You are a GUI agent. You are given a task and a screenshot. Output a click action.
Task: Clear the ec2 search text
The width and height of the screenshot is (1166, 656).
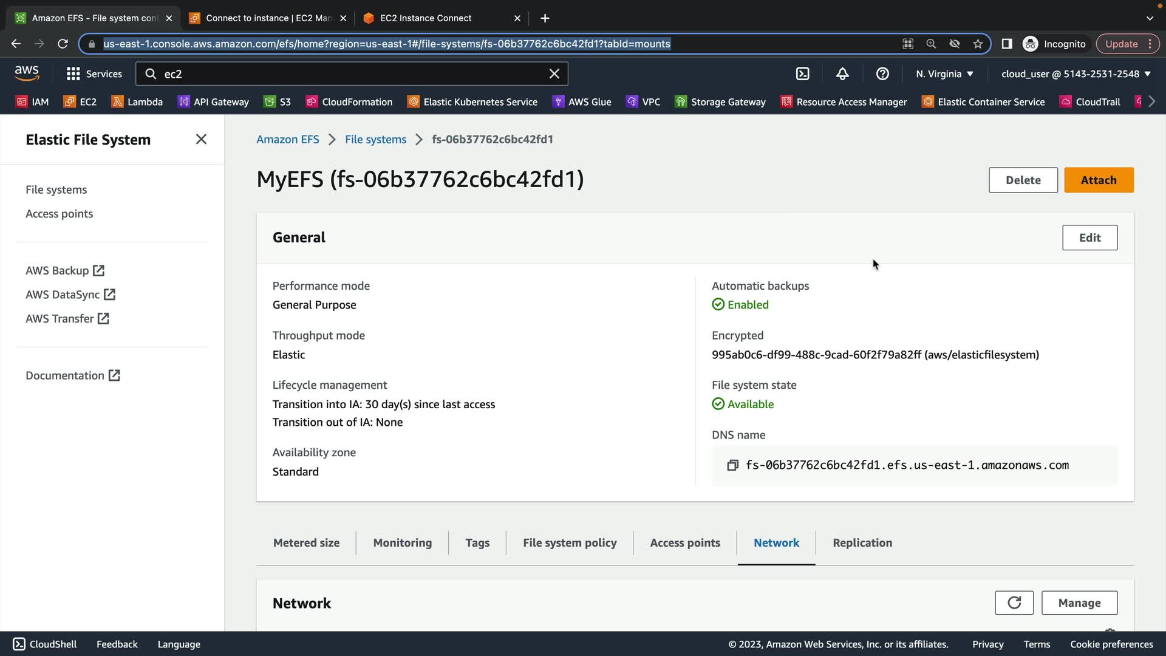(x=554, y=73)
